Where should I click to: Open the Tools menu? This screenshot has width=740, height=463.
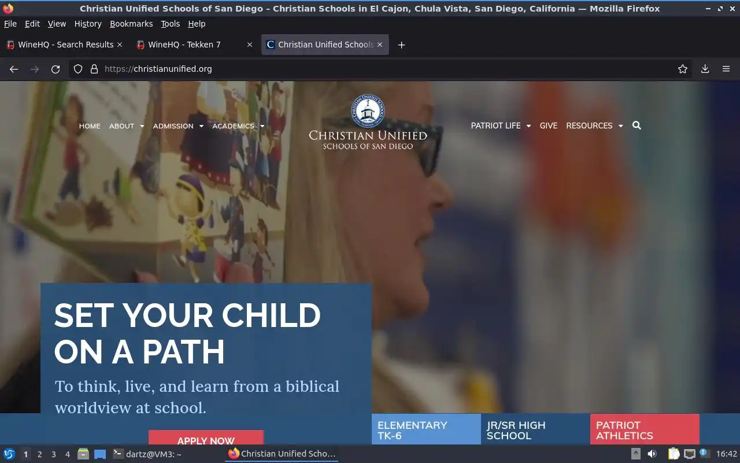click(170, 24)
